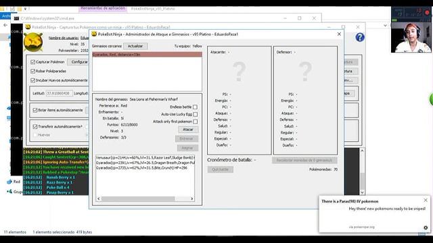
Task: Close the Paras IV pokemon notification
Action: (x=426, y=200)
